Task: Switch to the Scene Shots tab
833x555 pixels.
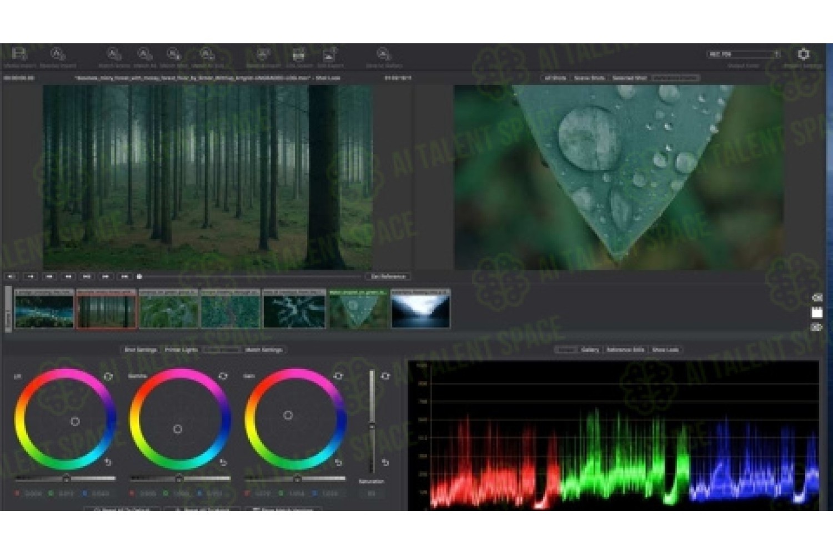Action: (x=589, y=78)
